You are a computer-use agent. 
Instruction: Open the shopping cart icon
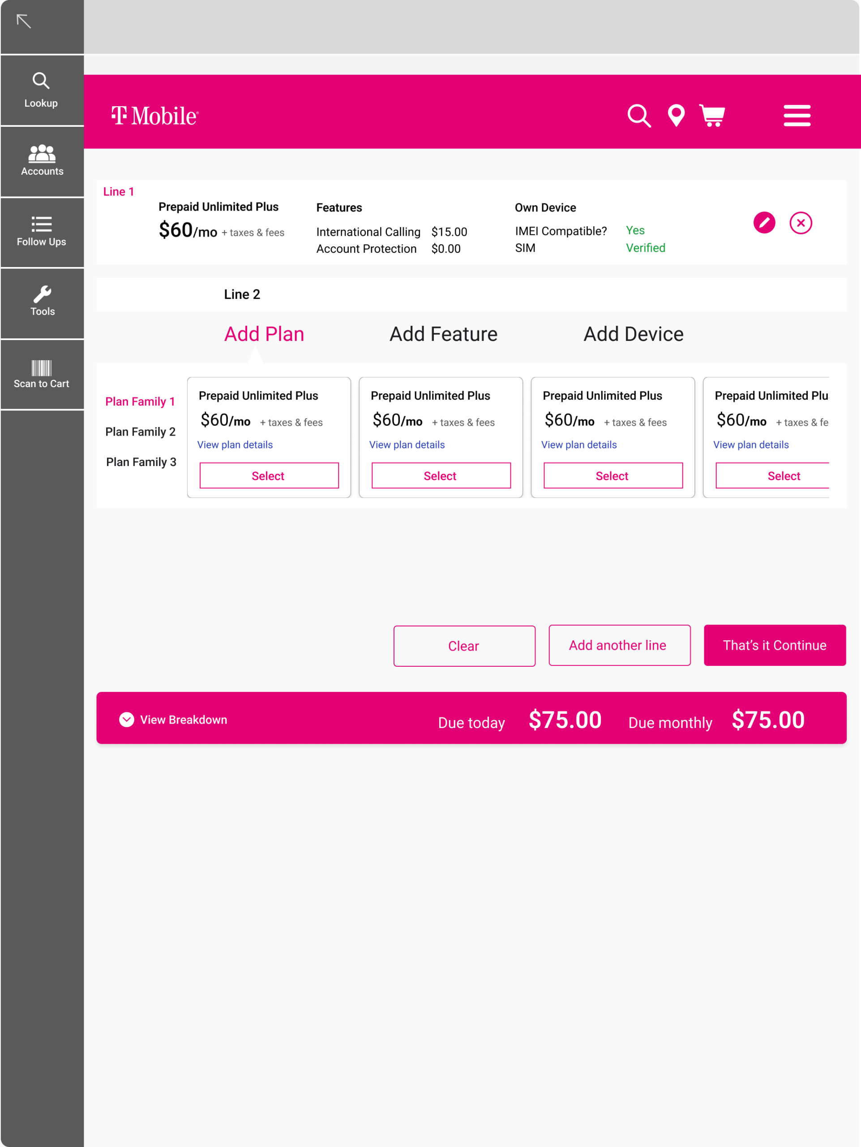[712, 116]
